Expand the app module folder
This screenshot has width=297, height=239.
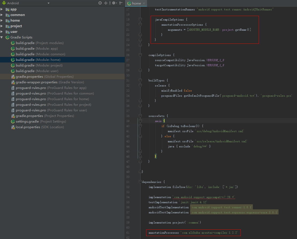click(2, 9)
